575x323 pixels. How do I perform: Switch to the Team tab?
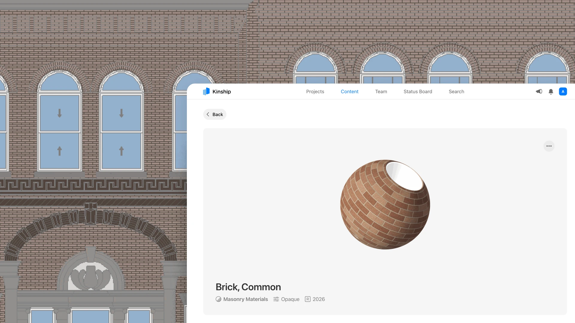coord(381,92)
